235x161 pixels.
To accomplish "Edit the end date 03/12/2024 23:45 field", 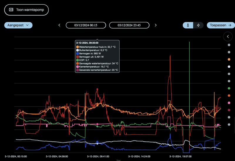I will click(x=129, y=25).
